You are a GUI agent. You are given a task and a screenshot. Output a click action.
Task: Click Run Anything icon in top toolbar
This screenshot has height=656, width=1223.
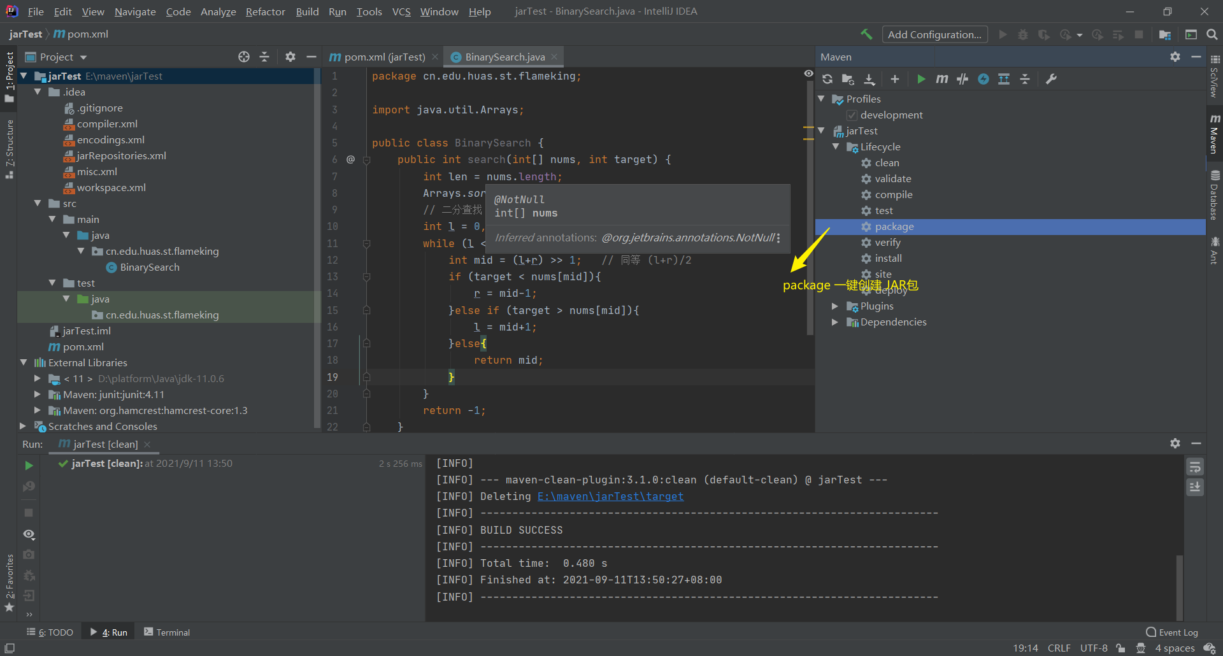coord(1191,34)
